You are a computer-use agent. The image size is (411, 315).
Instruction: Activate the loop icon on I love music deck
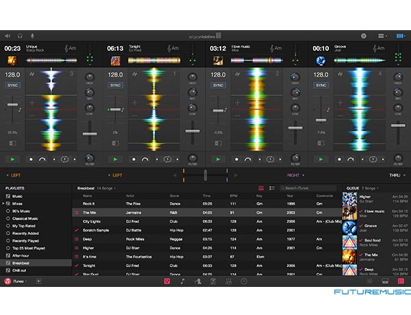coord(270,160)
